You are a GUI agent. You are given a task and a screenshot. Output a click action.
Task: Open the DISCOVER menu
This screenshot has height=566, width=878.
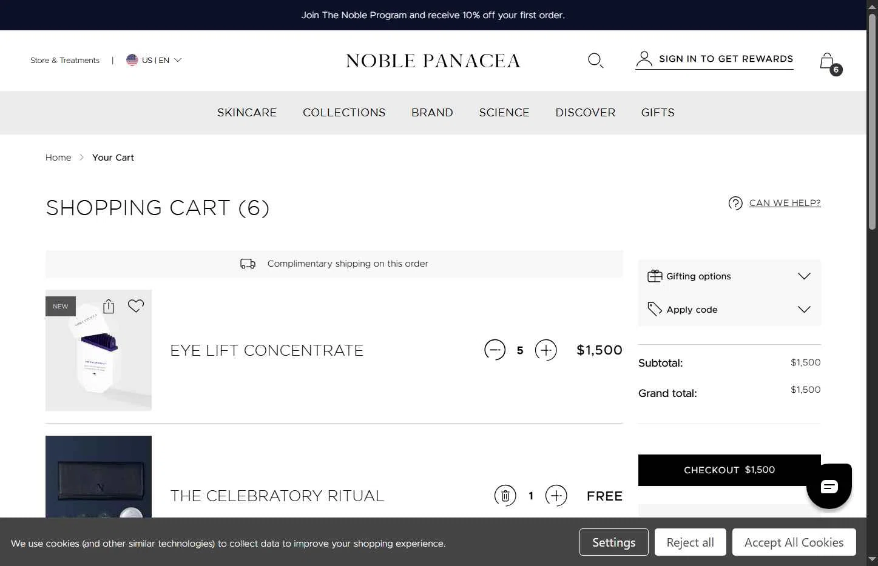[x=586, y=113]
